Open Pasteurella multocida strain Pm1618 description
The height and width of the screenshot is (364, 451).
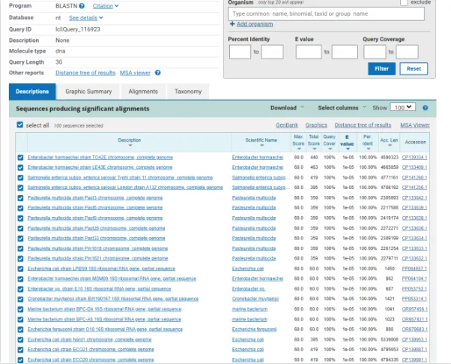coord(97,248)
